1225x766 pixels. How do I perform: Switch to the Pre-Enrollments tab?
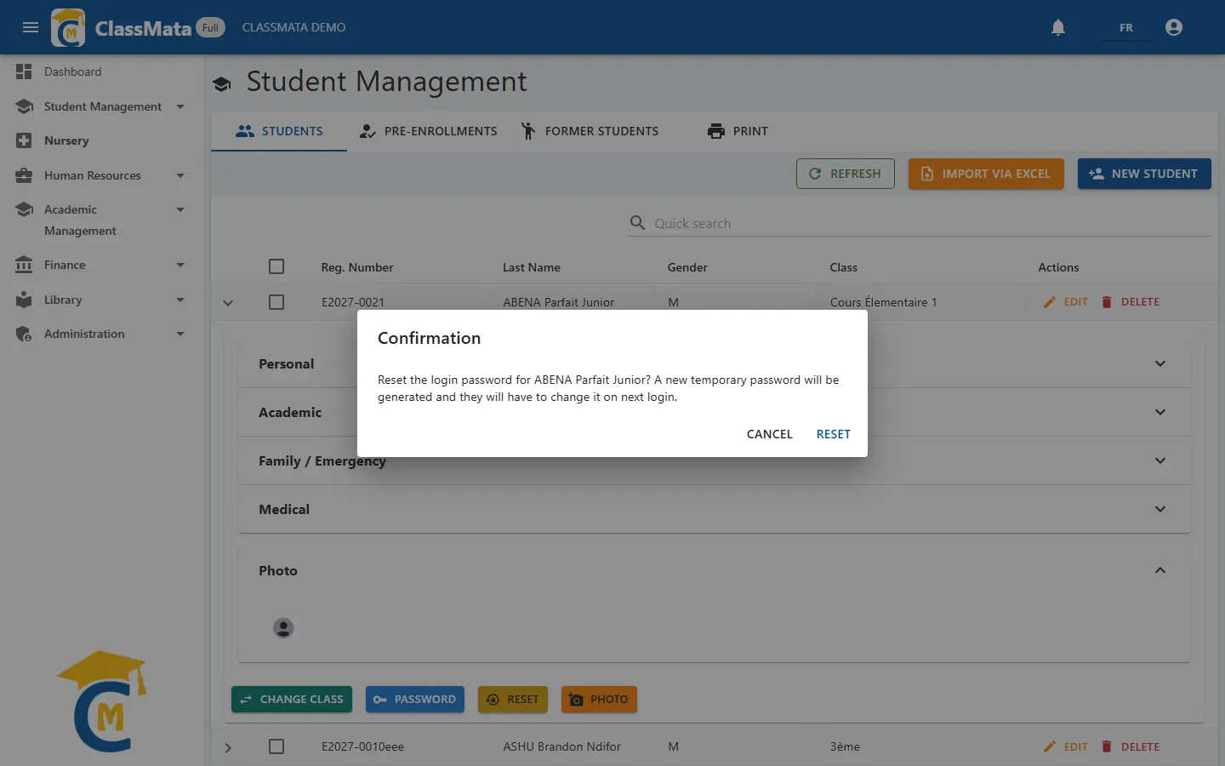point(428,131)
